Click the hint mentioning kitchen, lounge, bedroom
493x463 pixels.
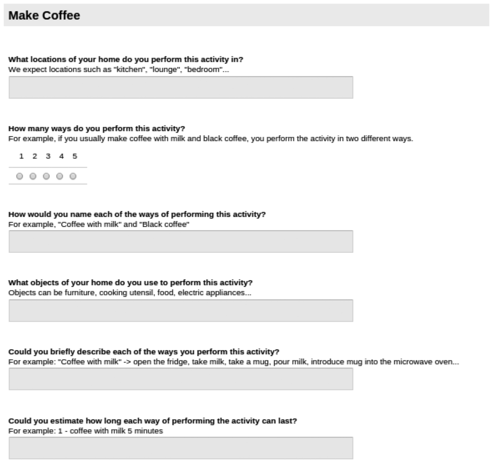(119, 69)
